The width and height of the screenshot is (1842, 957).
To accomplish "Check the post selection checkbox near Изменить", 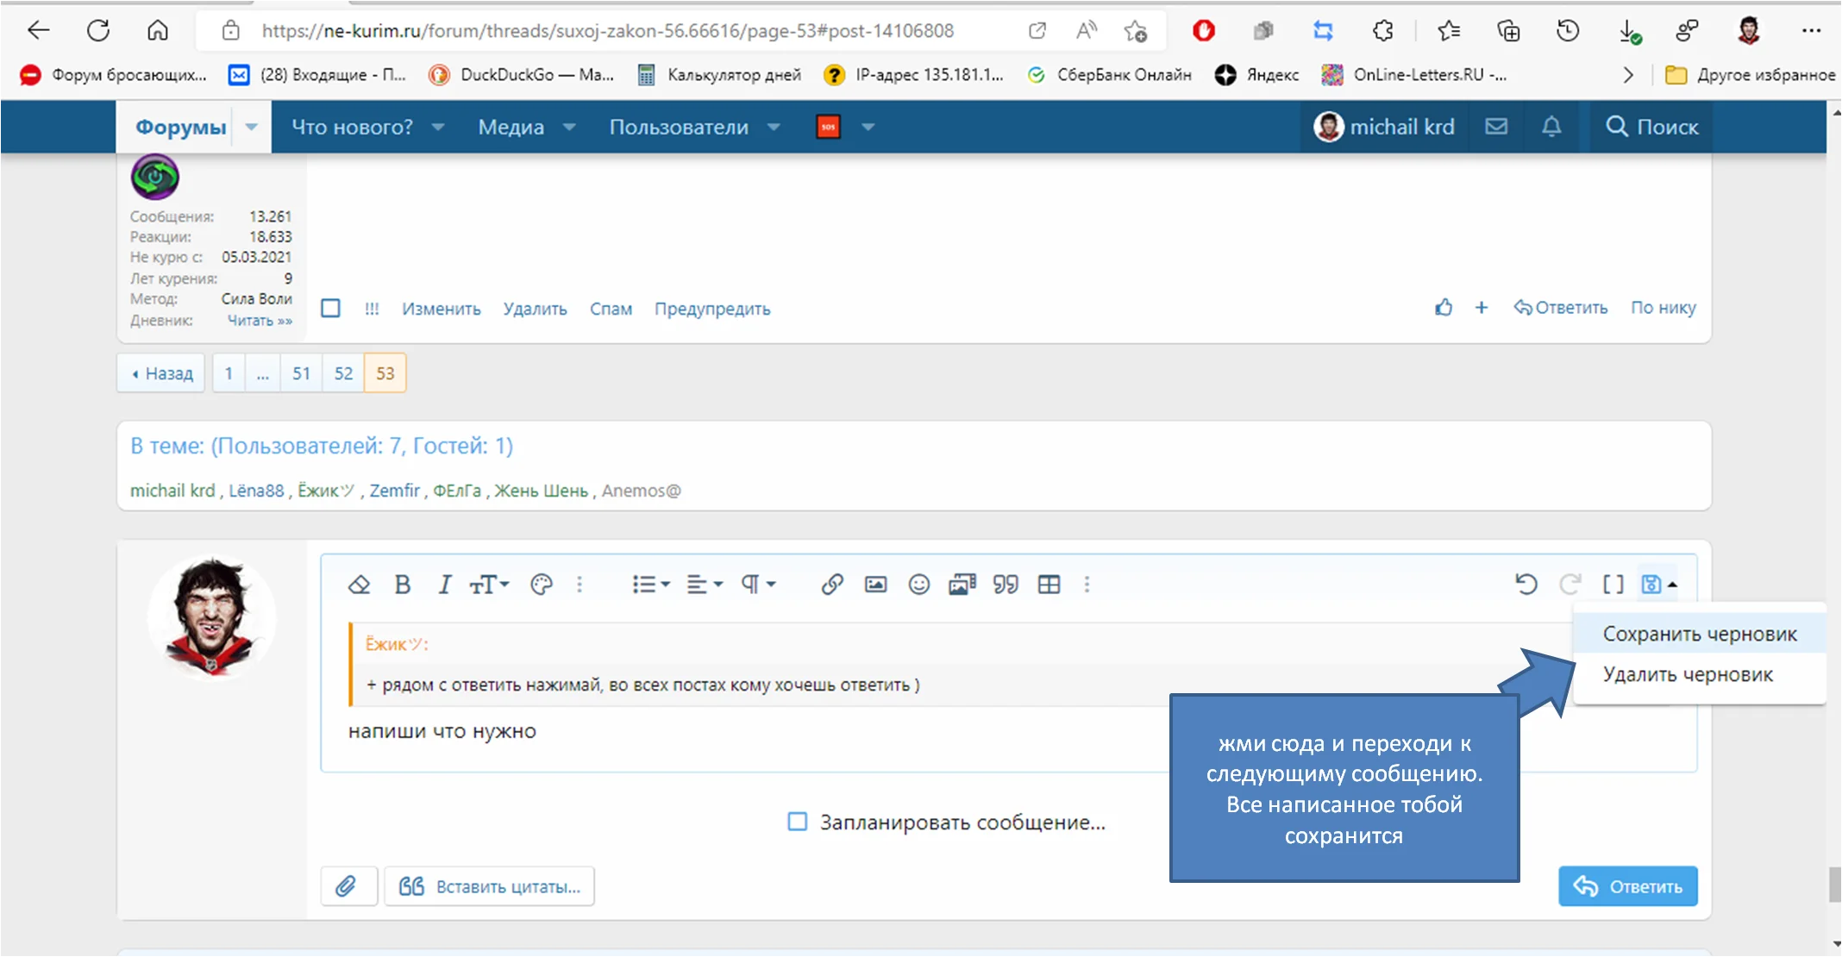I will point(330,309).
